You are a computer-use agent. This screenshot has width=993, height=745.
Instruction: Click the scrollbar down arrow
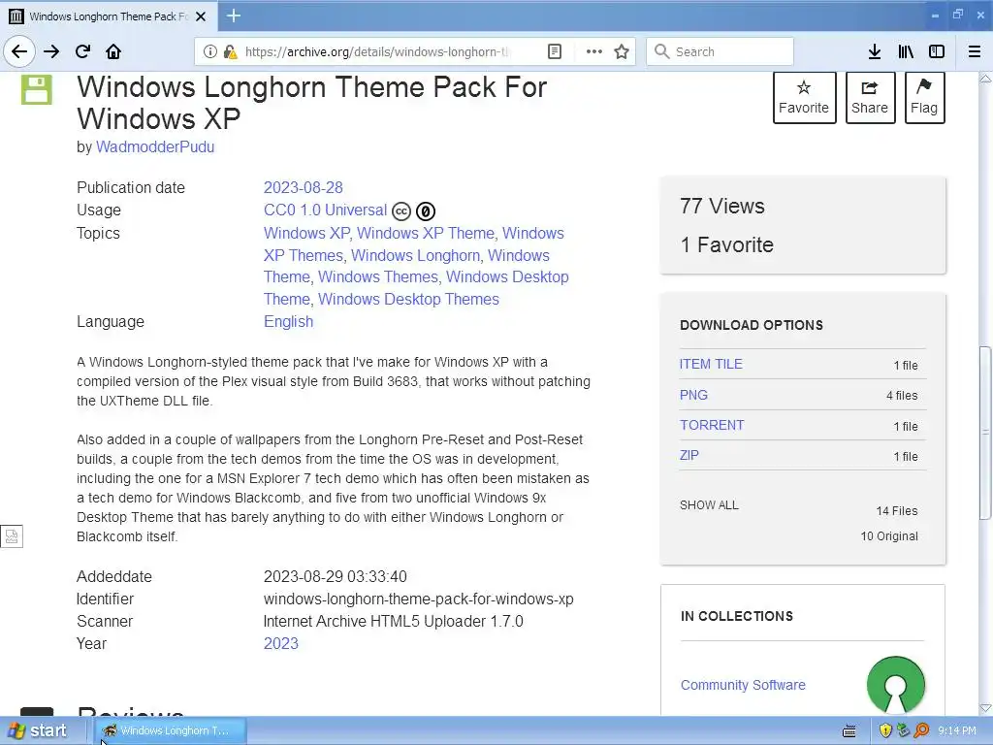pos(985,708)
